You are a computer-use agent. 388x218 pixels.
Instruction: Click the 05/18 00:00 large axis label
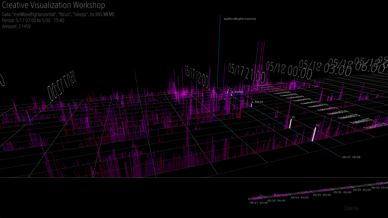point(289,70)
